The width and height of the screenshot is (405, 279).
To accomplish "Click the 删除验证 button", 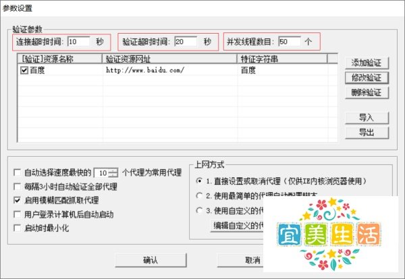I will pyautogui.click(x=367, y=92).
